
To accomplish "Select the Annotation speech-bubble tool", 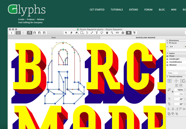I will (x=102, y=33).
